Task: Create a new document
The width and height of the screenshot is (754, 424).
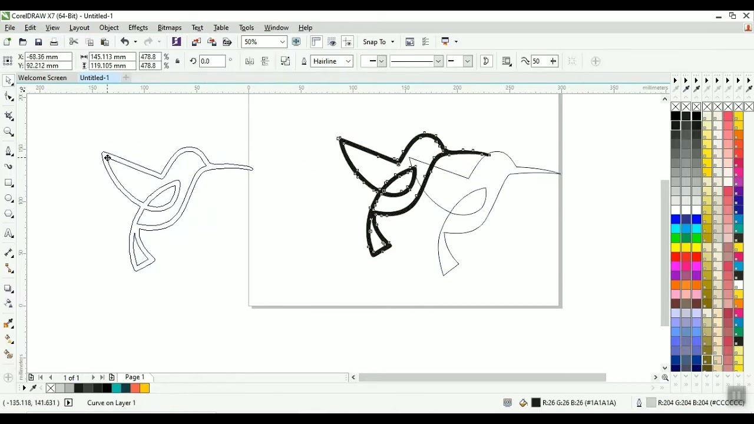Action: [x=7, y=42]
